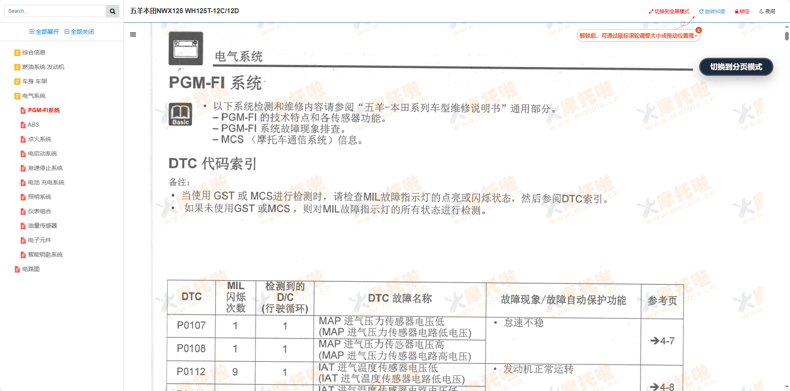Viewport: 790px width, 391px height.
Task: Click the vertical scrollbar thumb
Action: pyautogui.click(x=787, y=36)
